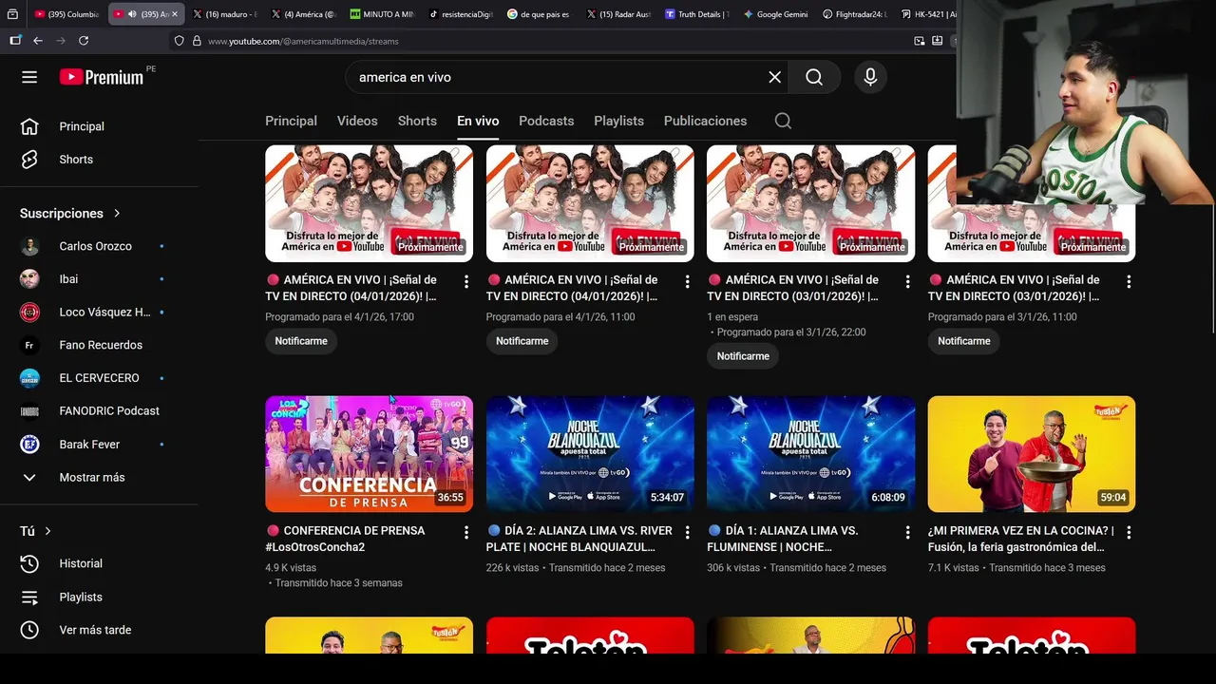
Task: Open options for the 3/1/26 11:00 stream
Action: coord(1129,282)
